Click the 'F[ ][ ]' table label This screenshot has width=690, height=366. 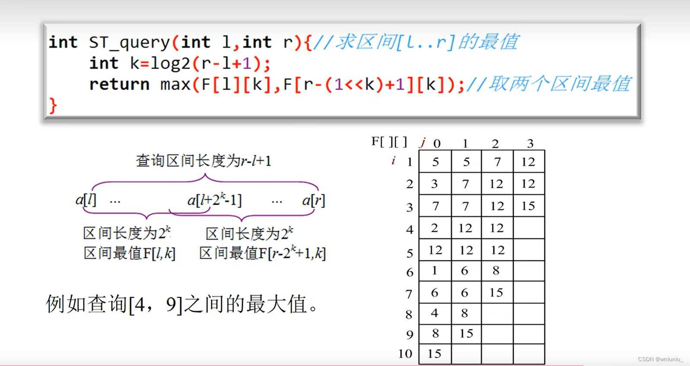pyautogui.click(x=389, y=142)
